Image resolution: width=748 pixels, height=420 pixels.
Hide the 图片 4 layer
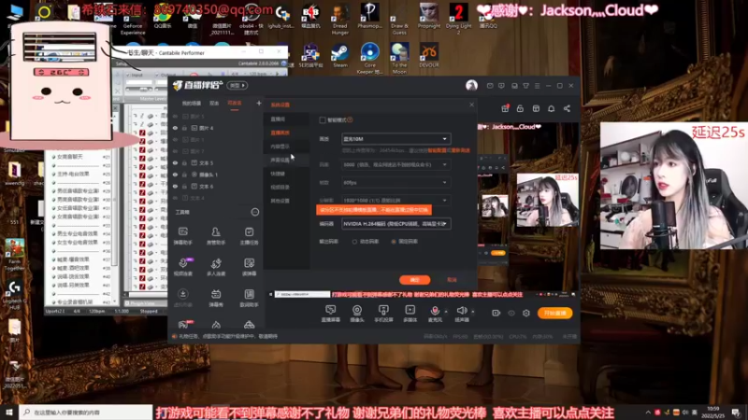click(x=175, y=128)
